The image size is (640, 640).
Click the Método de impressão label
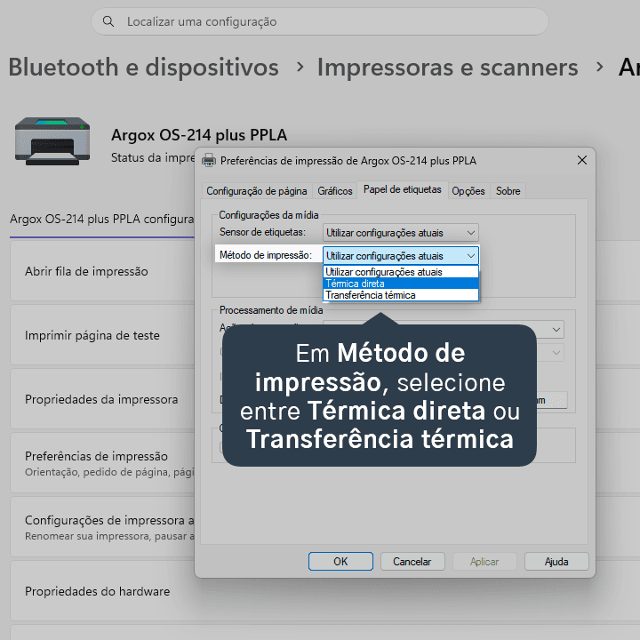266,255
